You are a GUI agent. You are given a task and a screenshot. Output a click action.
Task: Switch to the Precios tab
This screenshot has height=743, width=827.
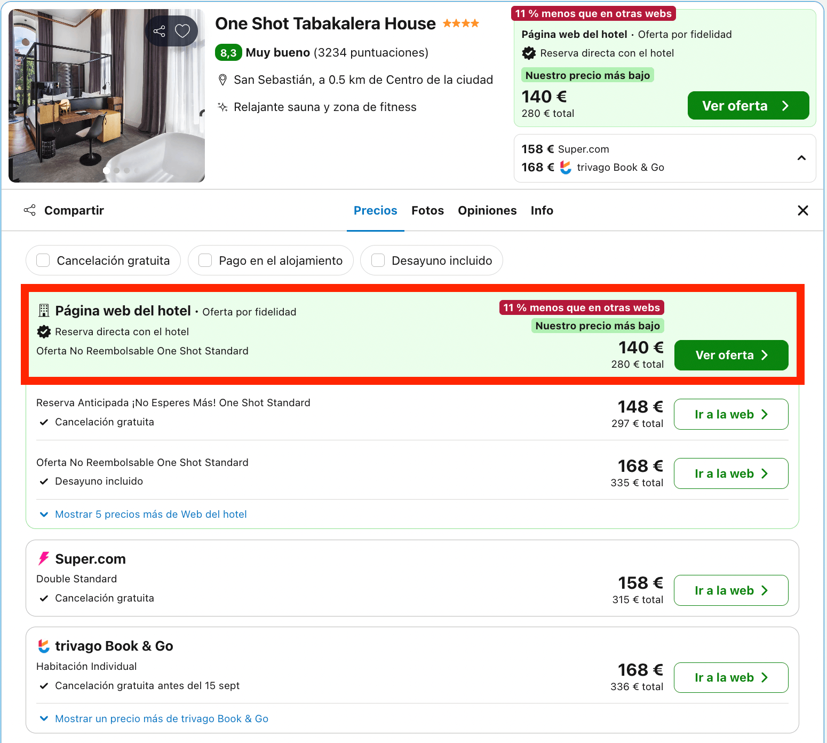click(x=376, y=210)
